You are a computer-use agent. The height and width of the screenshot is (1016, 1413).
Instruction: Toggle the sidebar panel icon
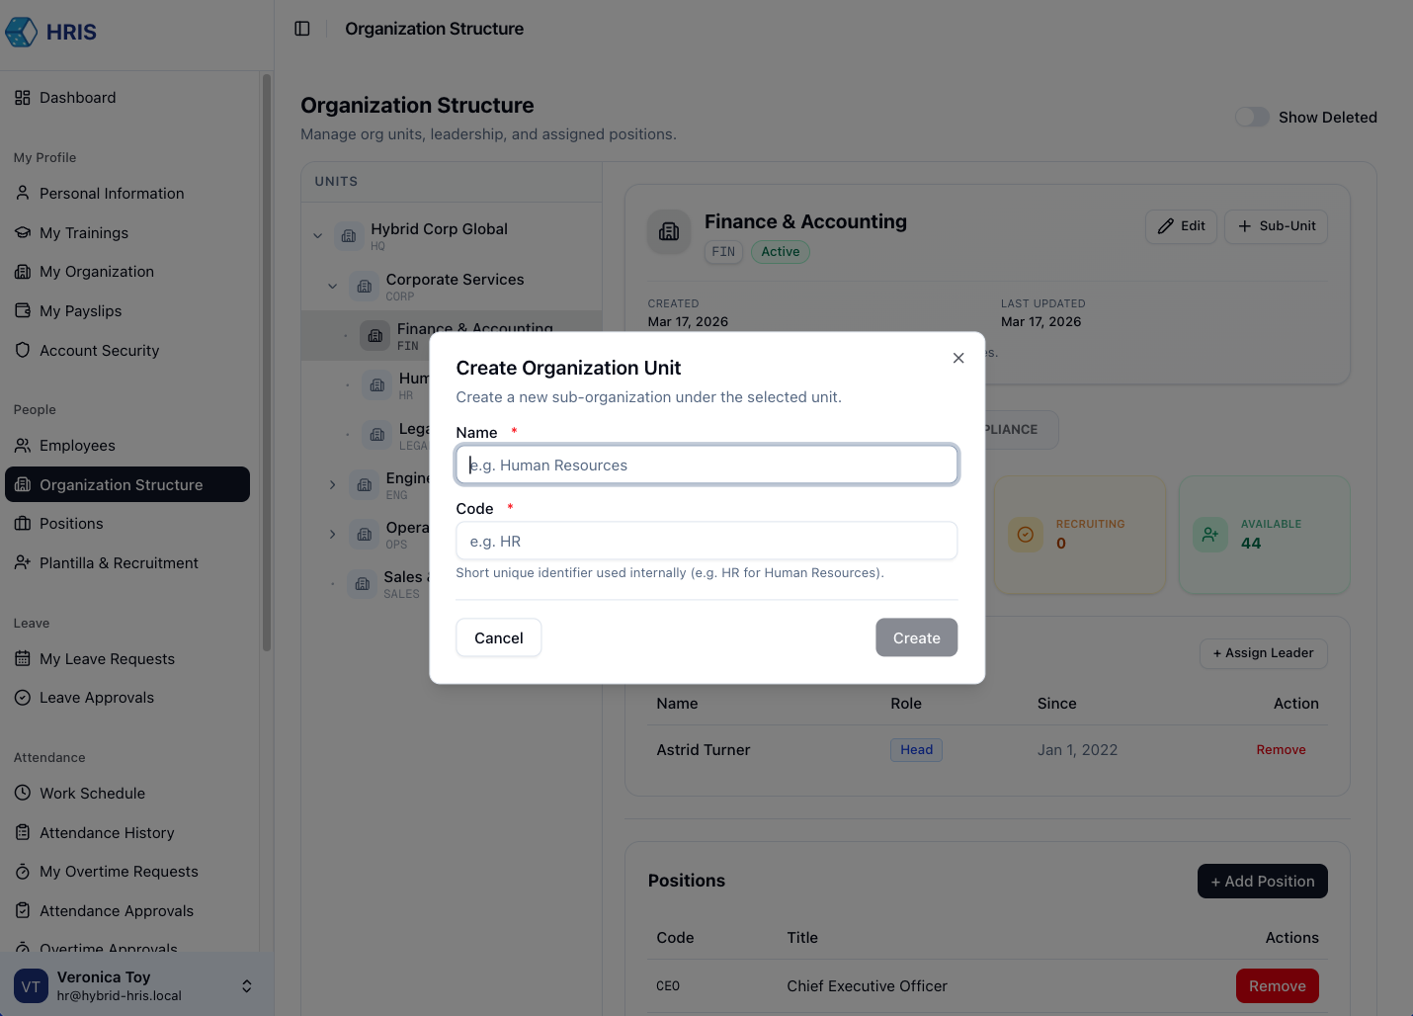302,29
